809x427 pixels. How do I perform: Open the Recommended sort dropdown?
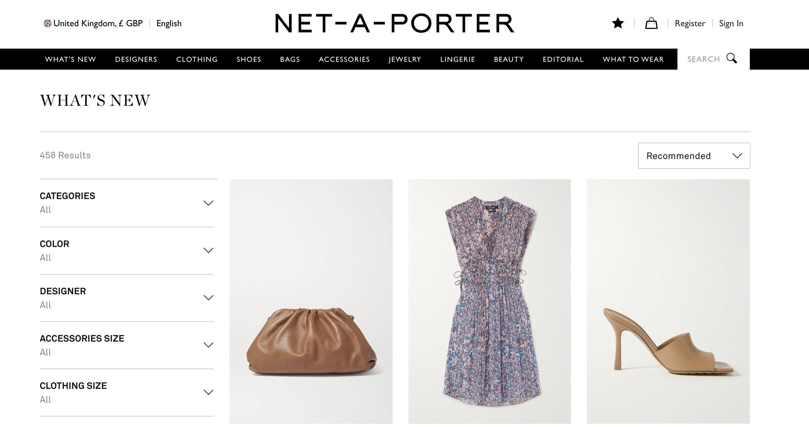[694, 156]
